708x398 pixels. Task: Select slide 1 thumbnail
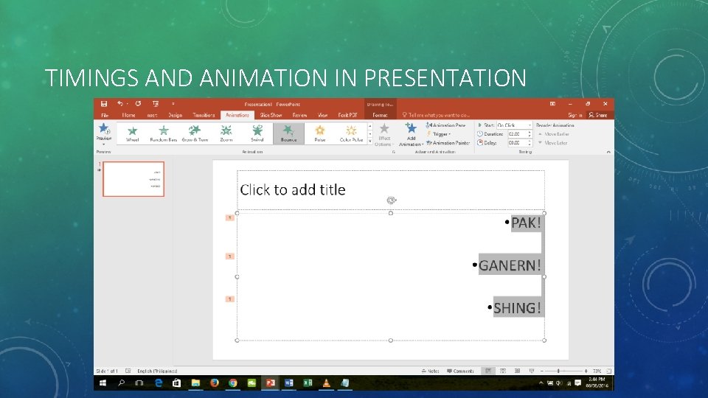coord(133,179)
